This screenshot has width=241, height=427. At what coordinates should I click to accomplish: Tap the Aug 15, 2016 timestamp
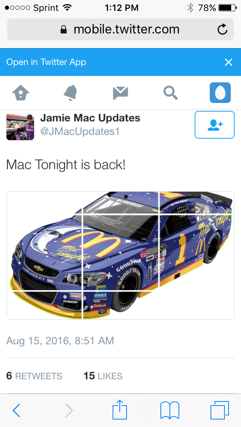60,341
